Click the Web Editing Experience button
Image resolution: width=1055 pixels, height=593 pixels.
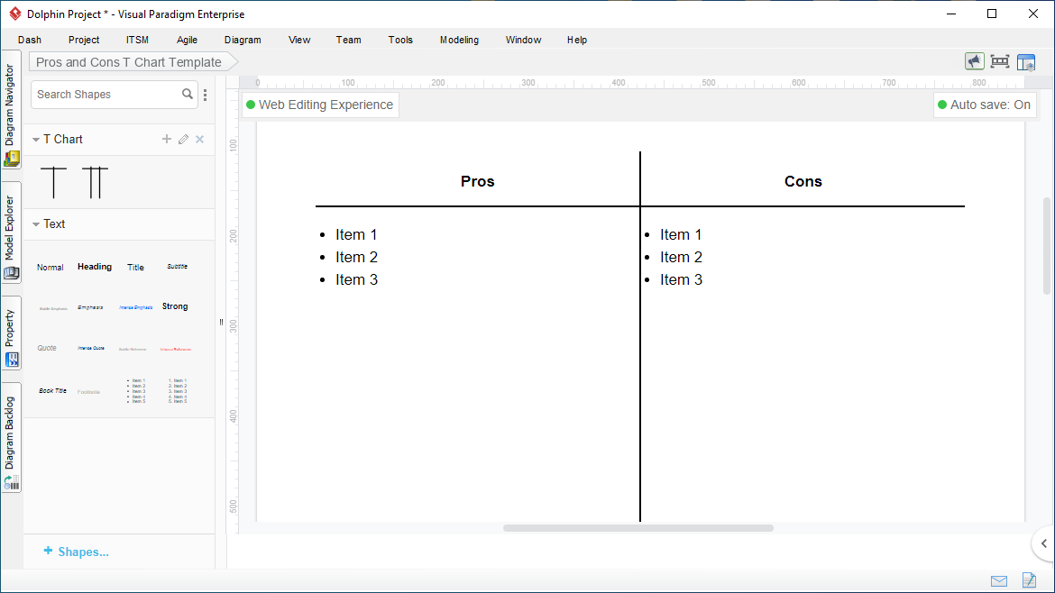[x=320, y=105]
